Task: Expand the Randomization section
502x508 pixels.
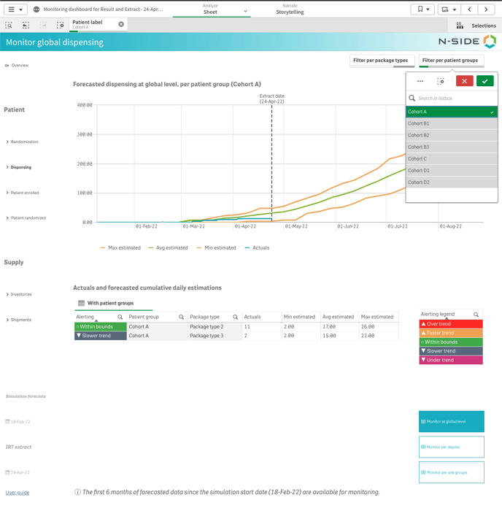Action: (24, 142)
